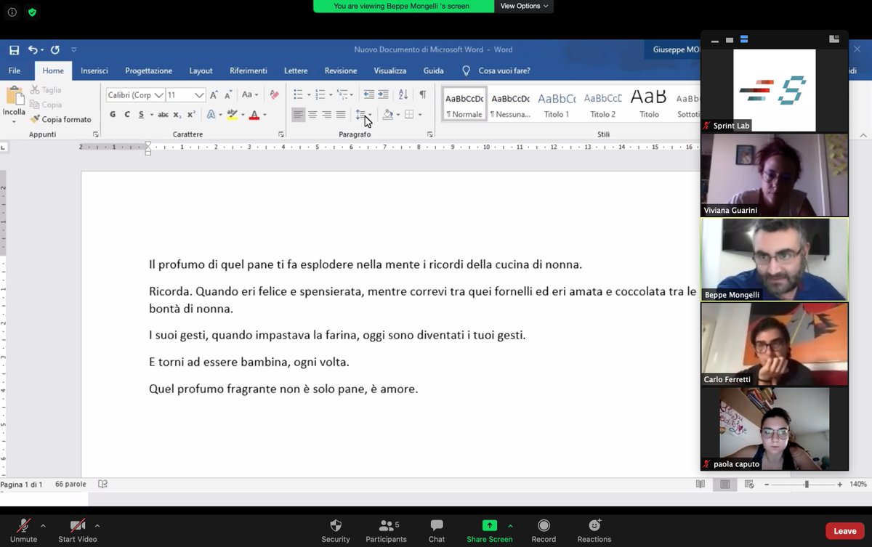Toggle underline S formatting
Screen dimensions: 872x547
142,115
